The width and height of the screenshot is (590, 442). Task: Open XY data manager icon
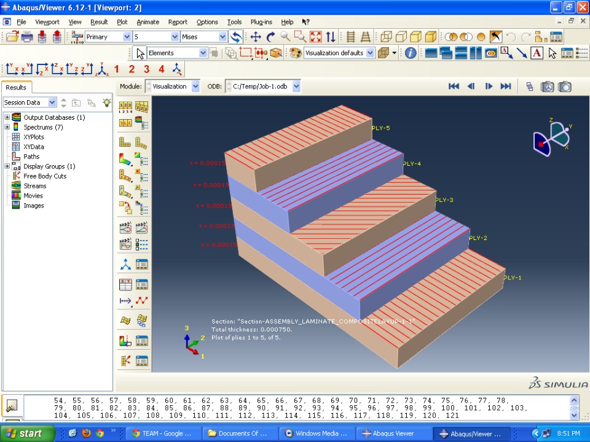click(141, 284)
